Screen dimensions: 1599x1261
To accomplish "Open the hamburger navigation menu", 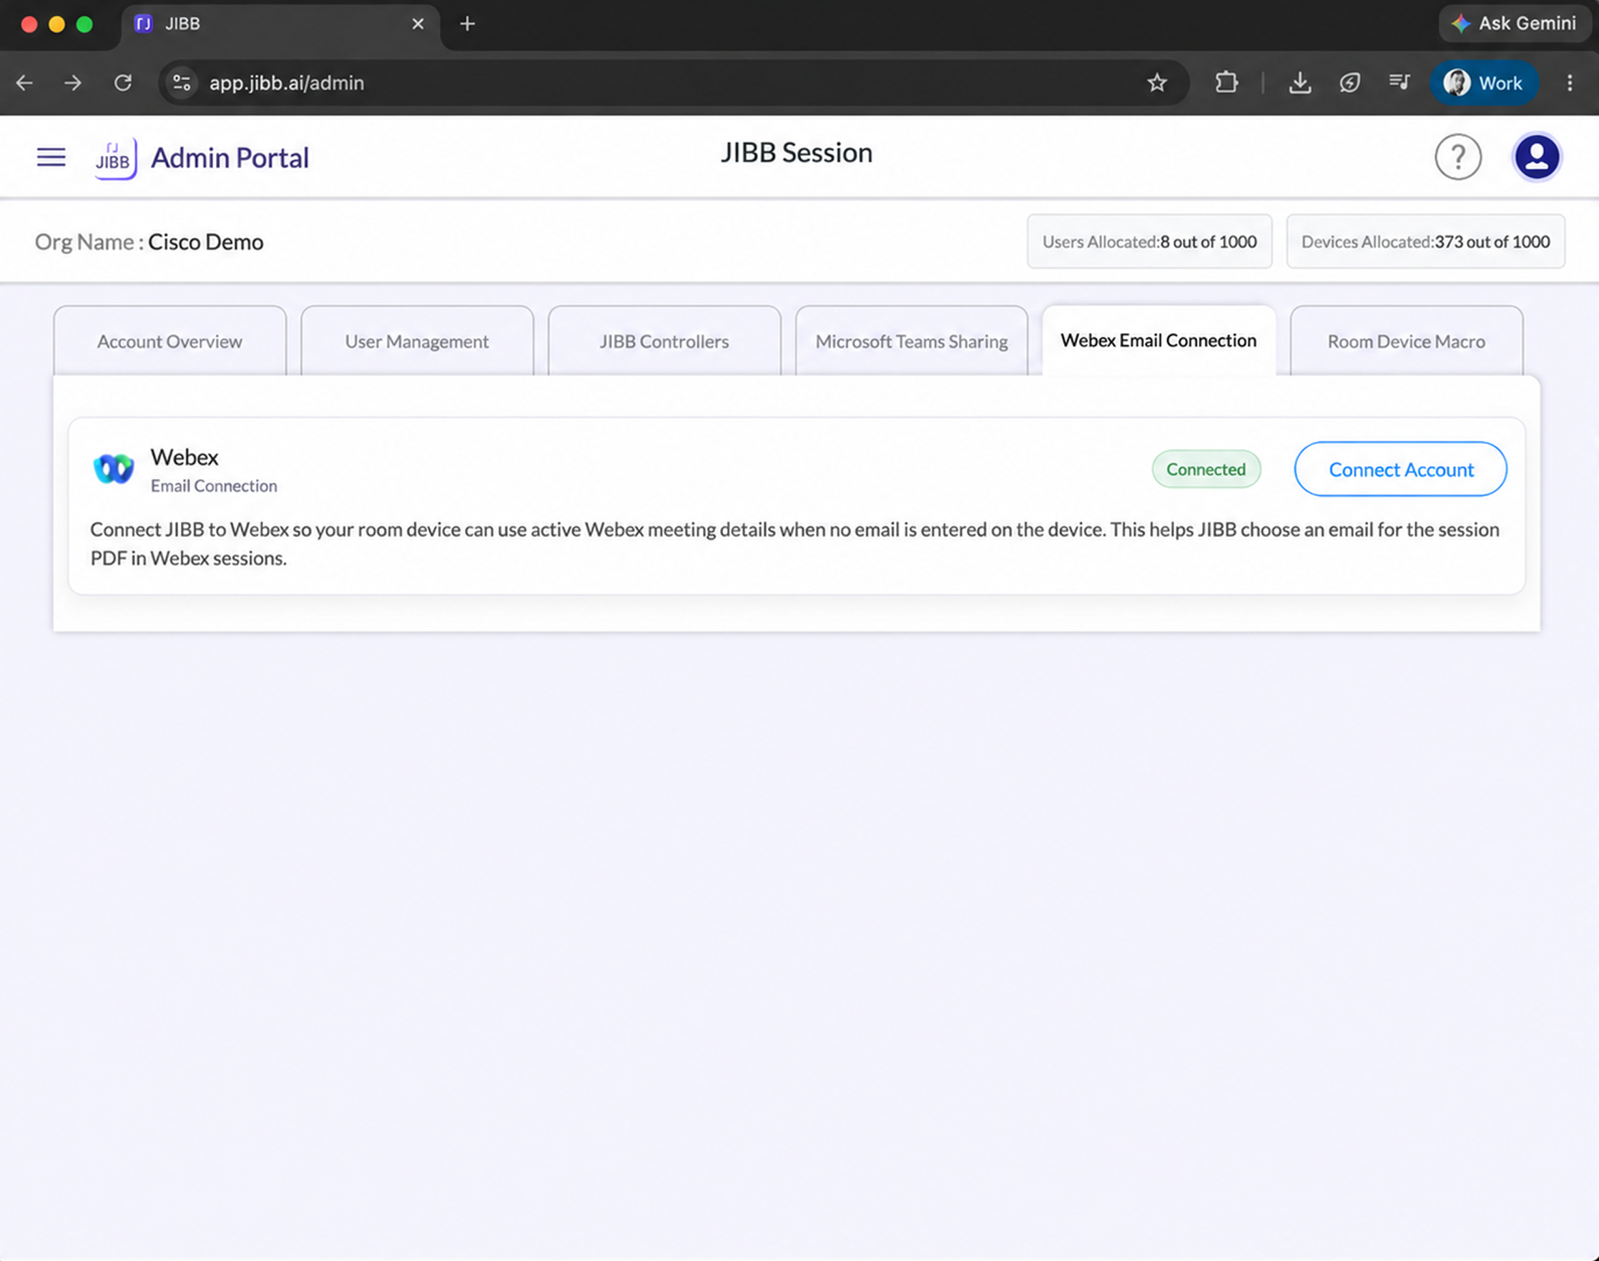I will [51, 157].
